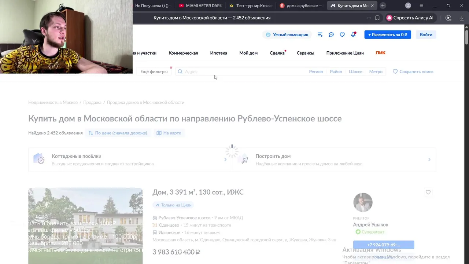Open the Мой дом menu item

tap(248, 53)
